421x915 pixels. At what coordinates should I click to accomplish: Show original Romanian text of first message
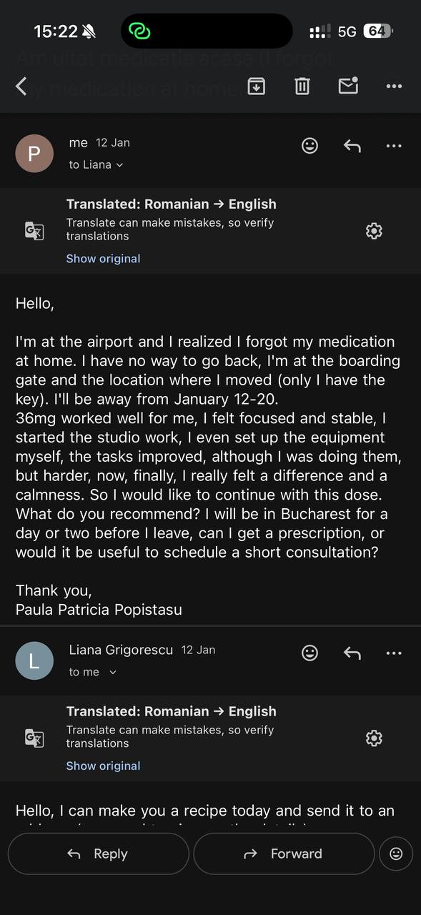103,258
